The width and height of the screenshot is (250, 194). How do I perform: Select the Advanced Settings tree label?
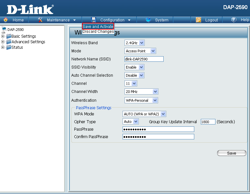28,42
